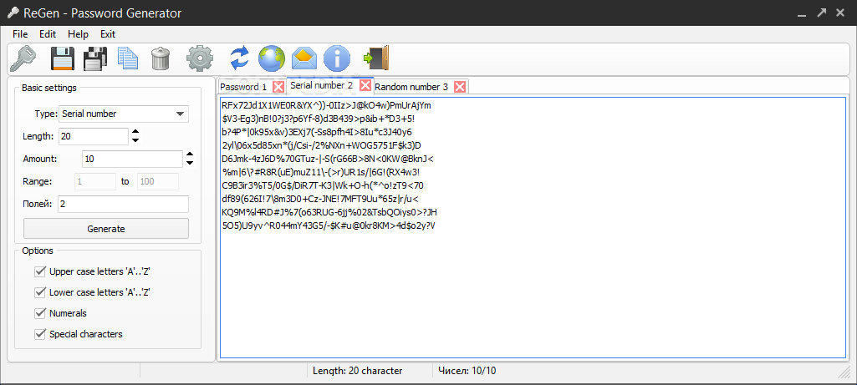857x385 pixels.
Task: Open the Type dropdown showing Serial number
Action: (123, 114)
